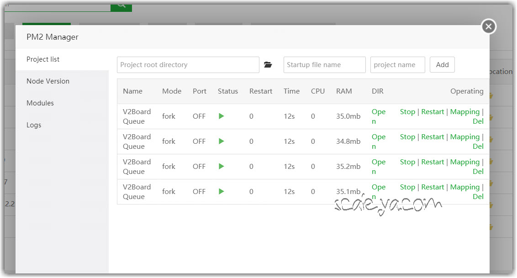Click the Startup file name field
The image size is (517, 278).
324,65
